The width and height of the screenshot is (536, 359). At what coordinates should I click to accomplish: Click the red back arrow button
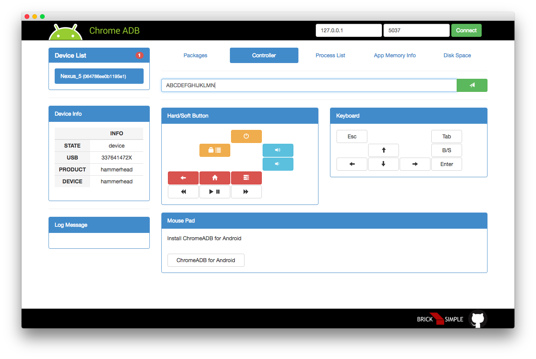click(x=183, y=178)
